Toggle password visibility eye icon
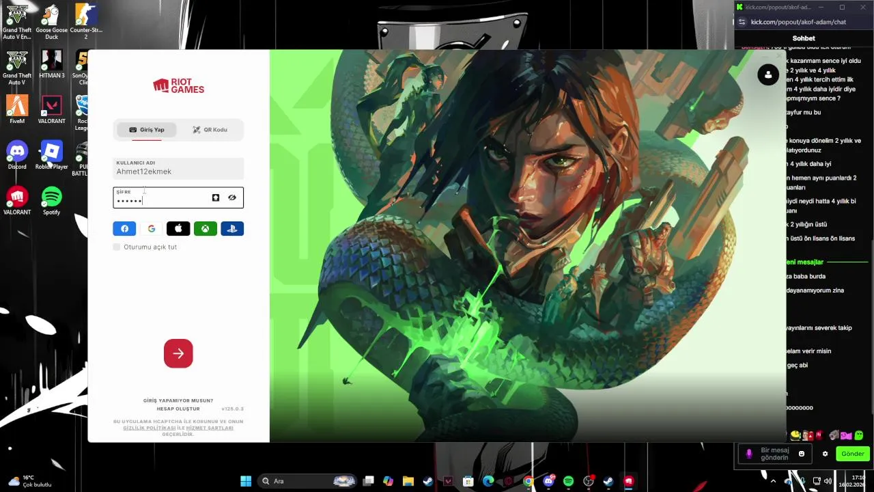 (x=232, y=197)
